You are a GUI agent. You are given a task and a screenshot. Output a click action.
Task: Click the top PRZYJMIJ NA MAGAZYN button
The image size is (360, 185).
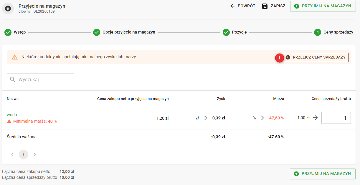click(323, 6)
